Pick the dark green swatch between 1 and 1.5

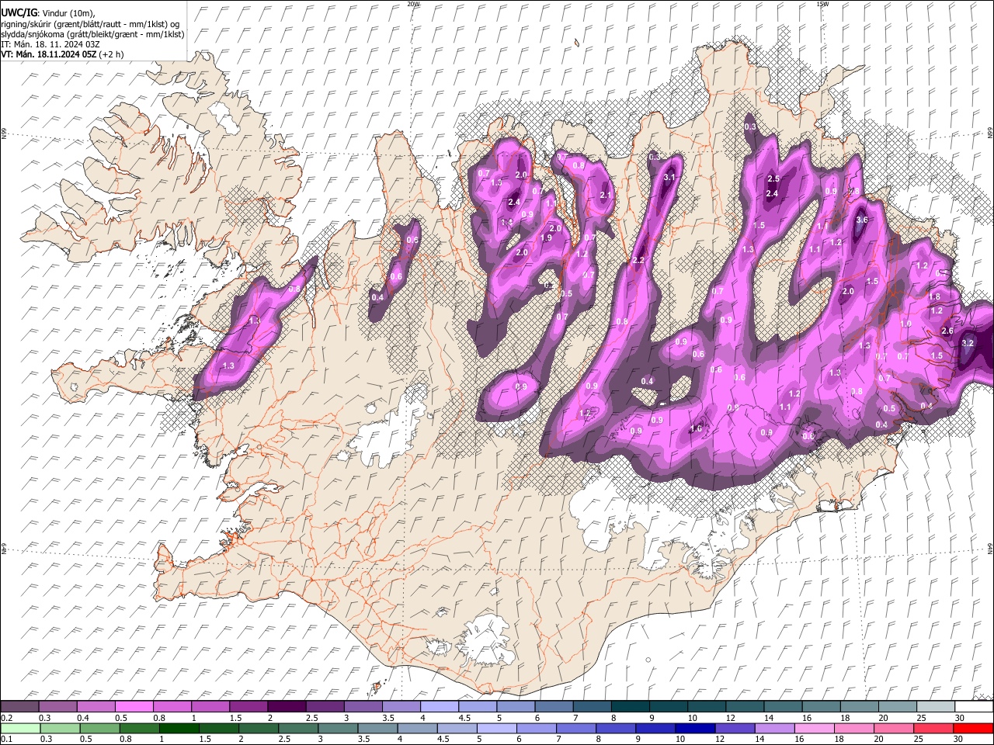click(x=179, y=729)
